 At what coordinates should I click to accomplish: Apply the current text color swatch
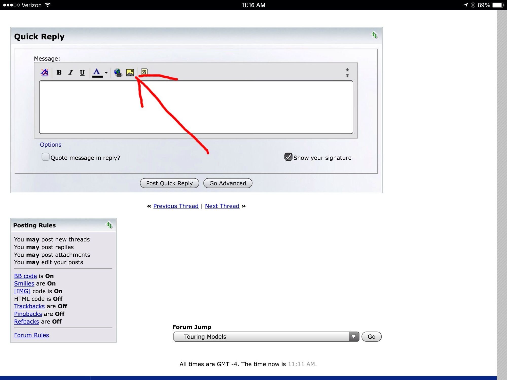tap(97, 72)
